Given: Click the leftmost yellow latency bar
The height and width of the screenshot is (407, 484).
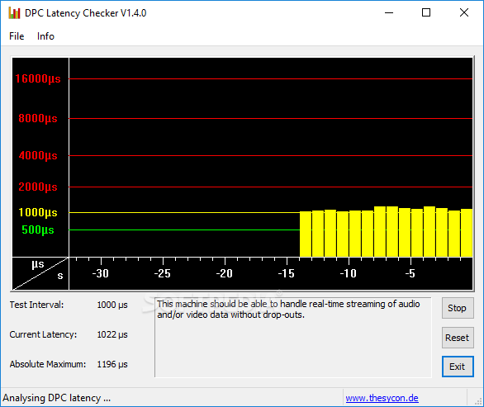Looking at the screenshot, I should click(x=306, y=234).
